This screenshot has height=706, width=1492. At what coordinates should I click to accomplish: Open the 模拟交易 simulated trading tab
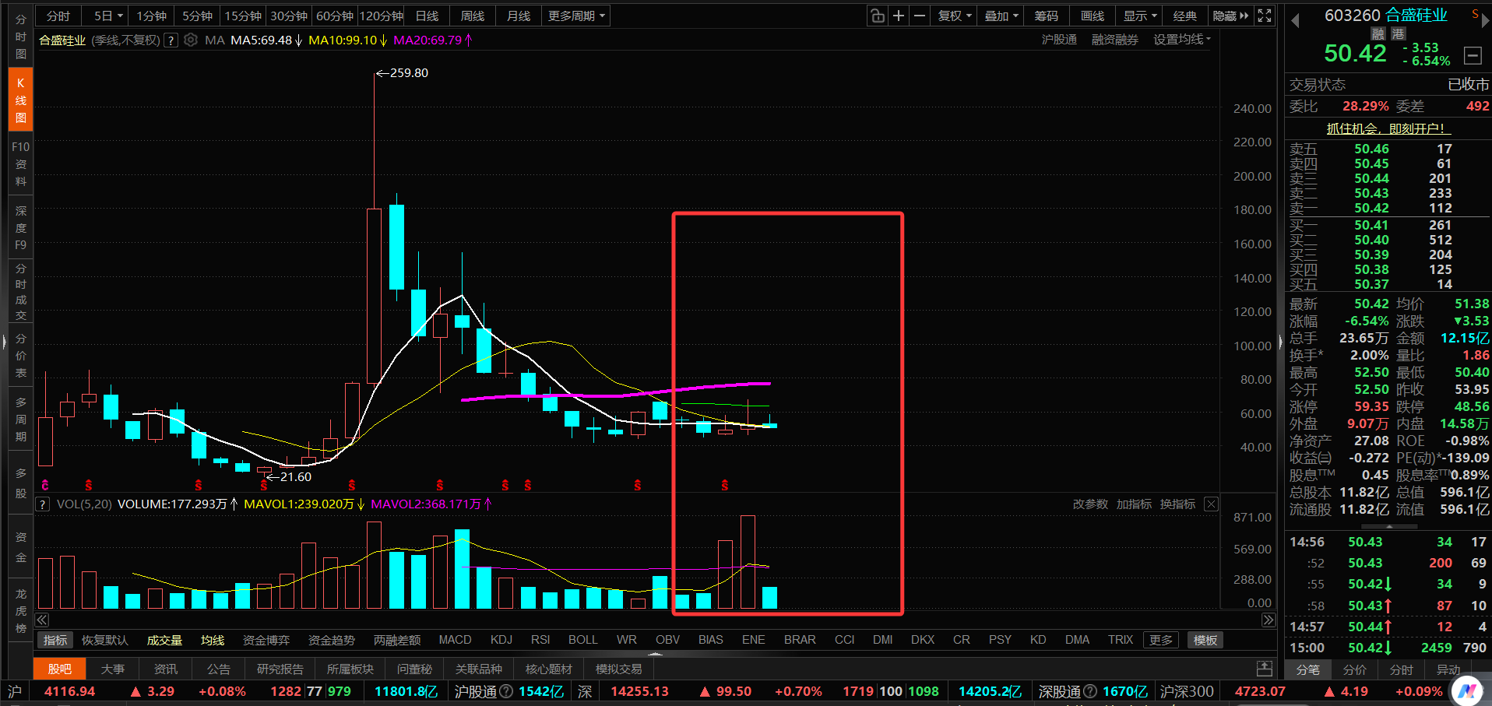619,669
